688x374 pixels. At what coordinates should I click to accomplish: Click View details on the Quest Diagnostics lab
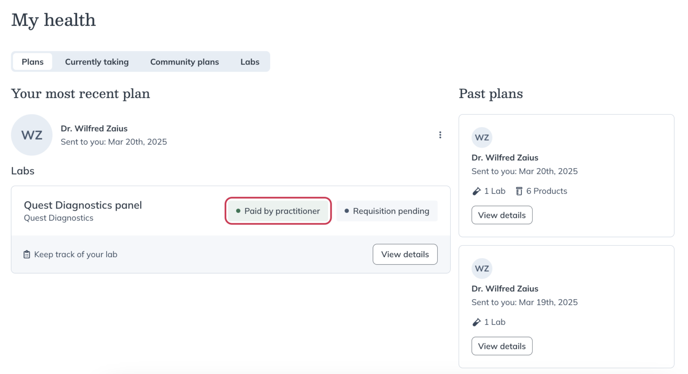coord(404,254)
